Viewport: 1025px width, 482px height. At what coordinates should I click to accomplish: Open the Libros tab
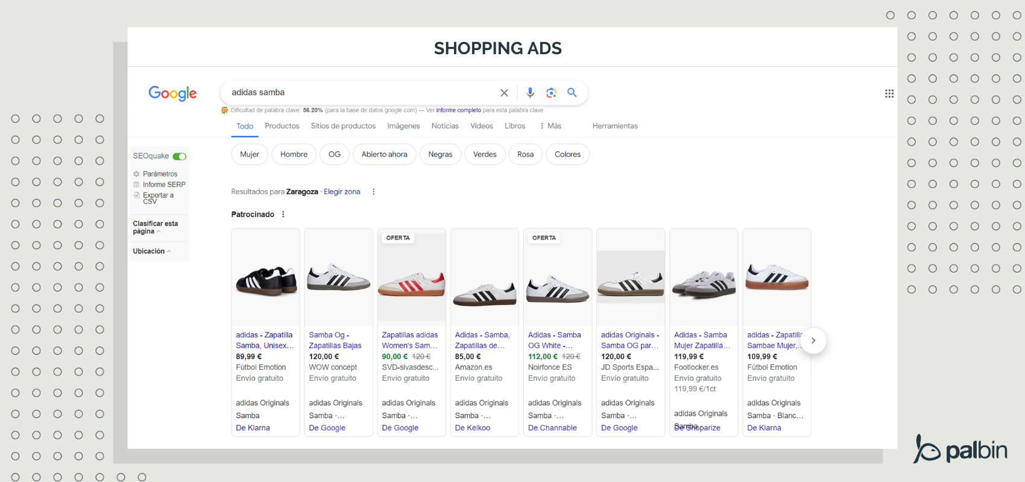515,126
